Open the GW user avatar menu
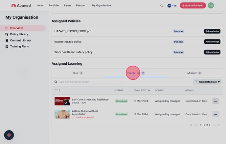This screenshot has width=226, height=144. [211, 6]
